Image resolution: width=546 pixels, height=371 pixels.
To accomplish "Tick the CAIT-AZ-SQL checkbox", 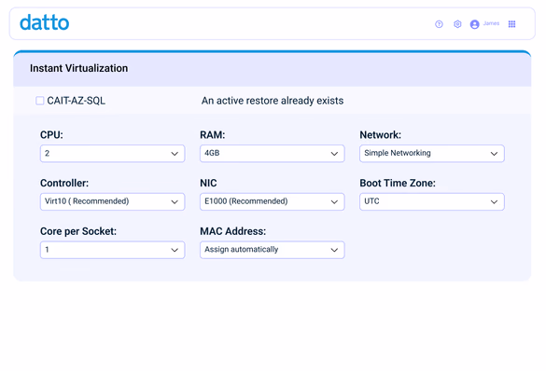I will pos(40,101).
